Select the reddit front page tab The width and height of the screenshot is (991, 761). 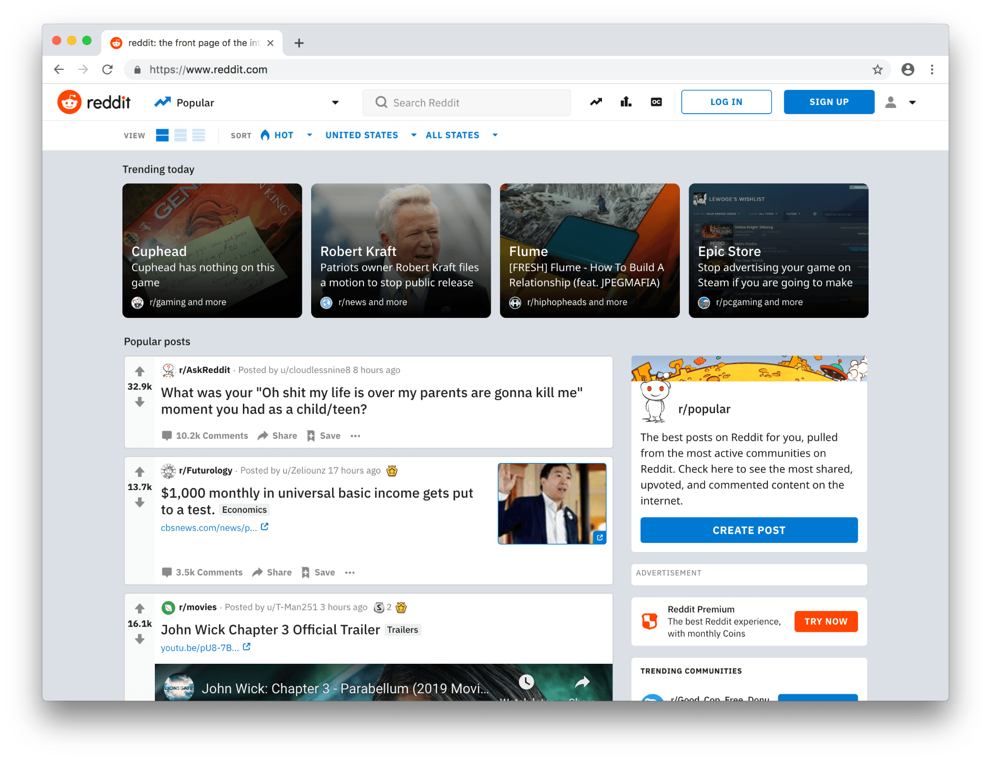point(192,43)
